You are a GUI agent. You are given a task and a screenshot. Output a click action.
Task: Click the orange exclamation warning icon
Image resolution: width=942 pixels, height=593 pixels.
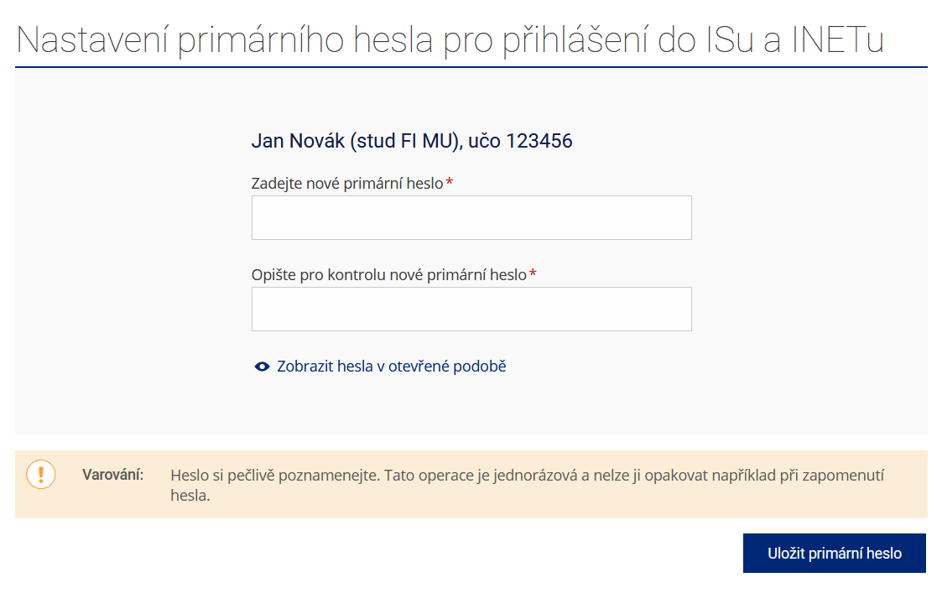tap(41, 475)
